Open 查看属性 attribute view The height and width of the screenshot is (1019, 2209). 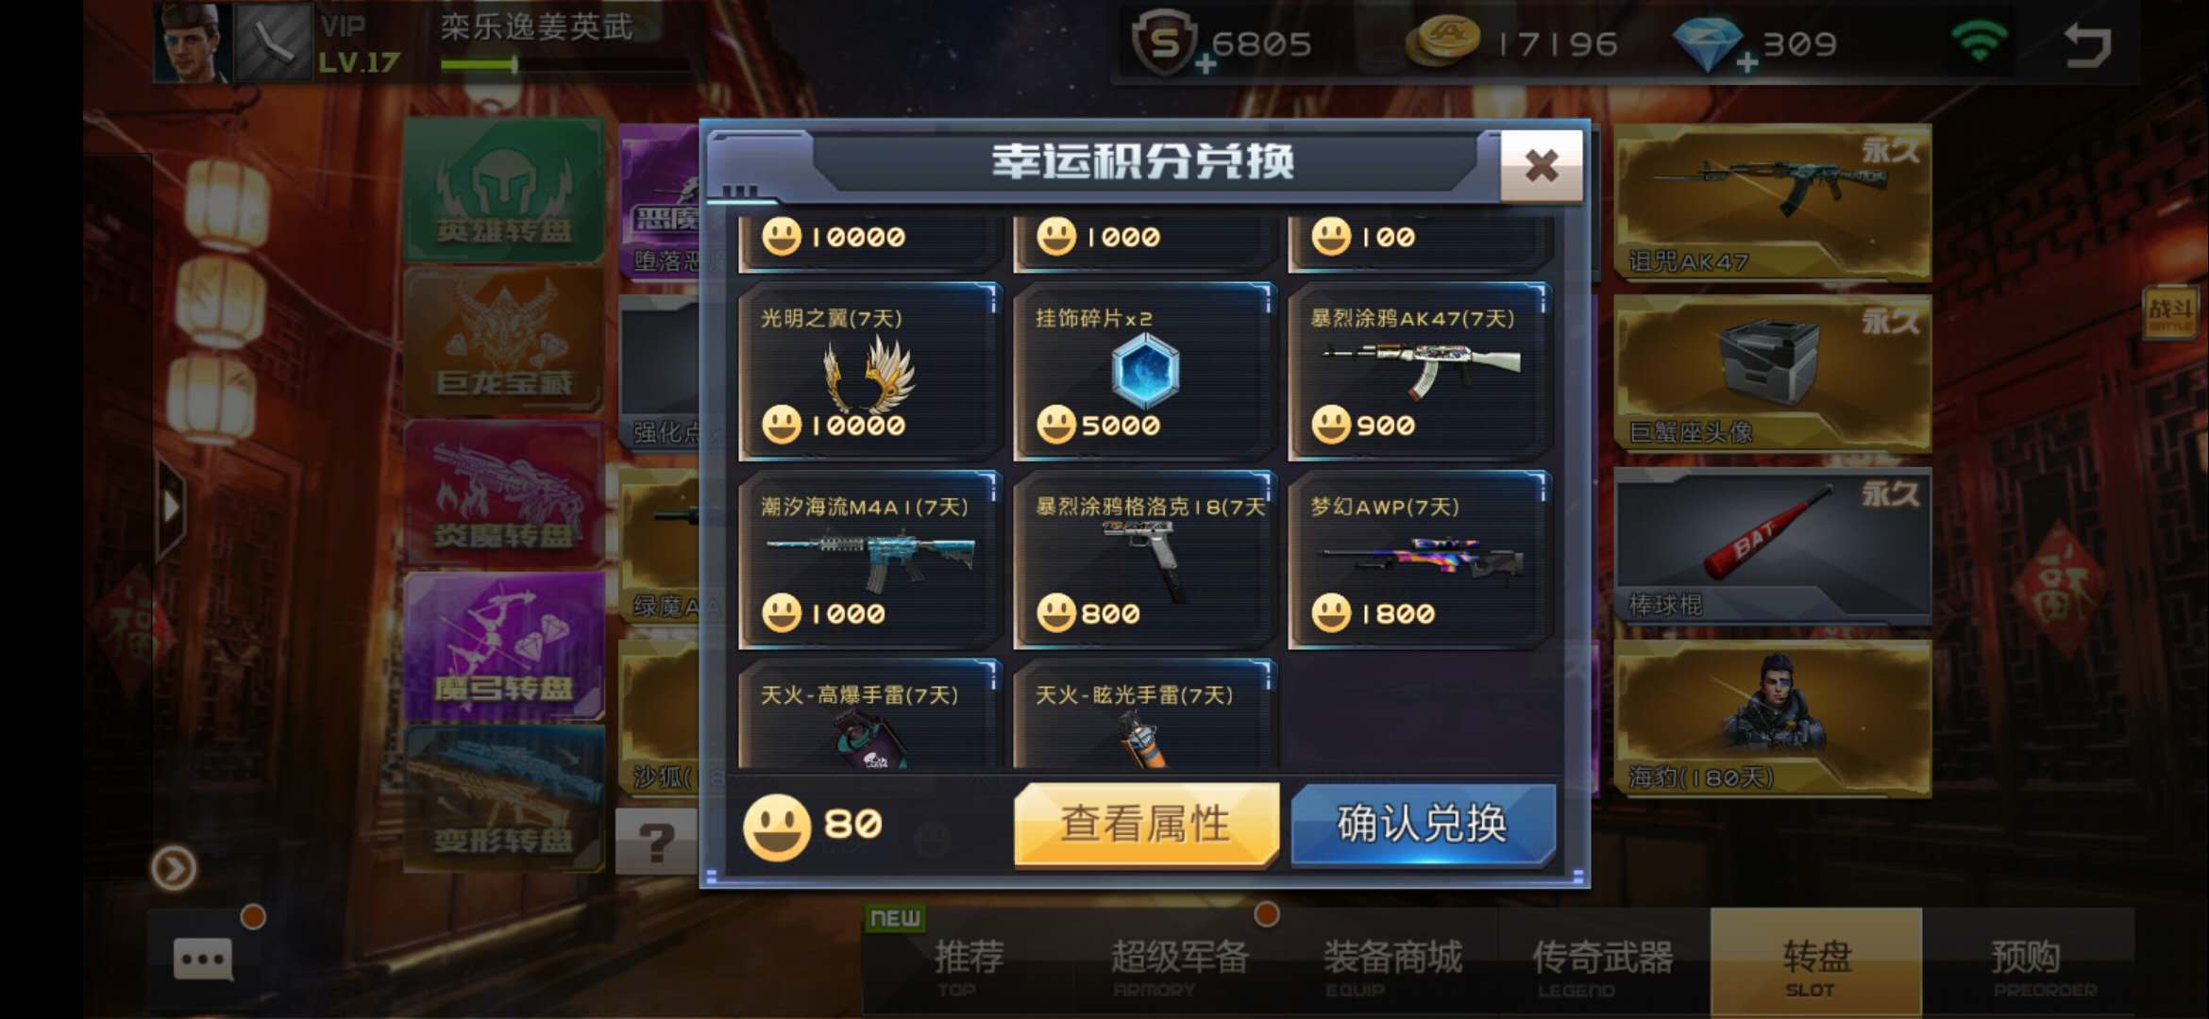[1146, 824]
